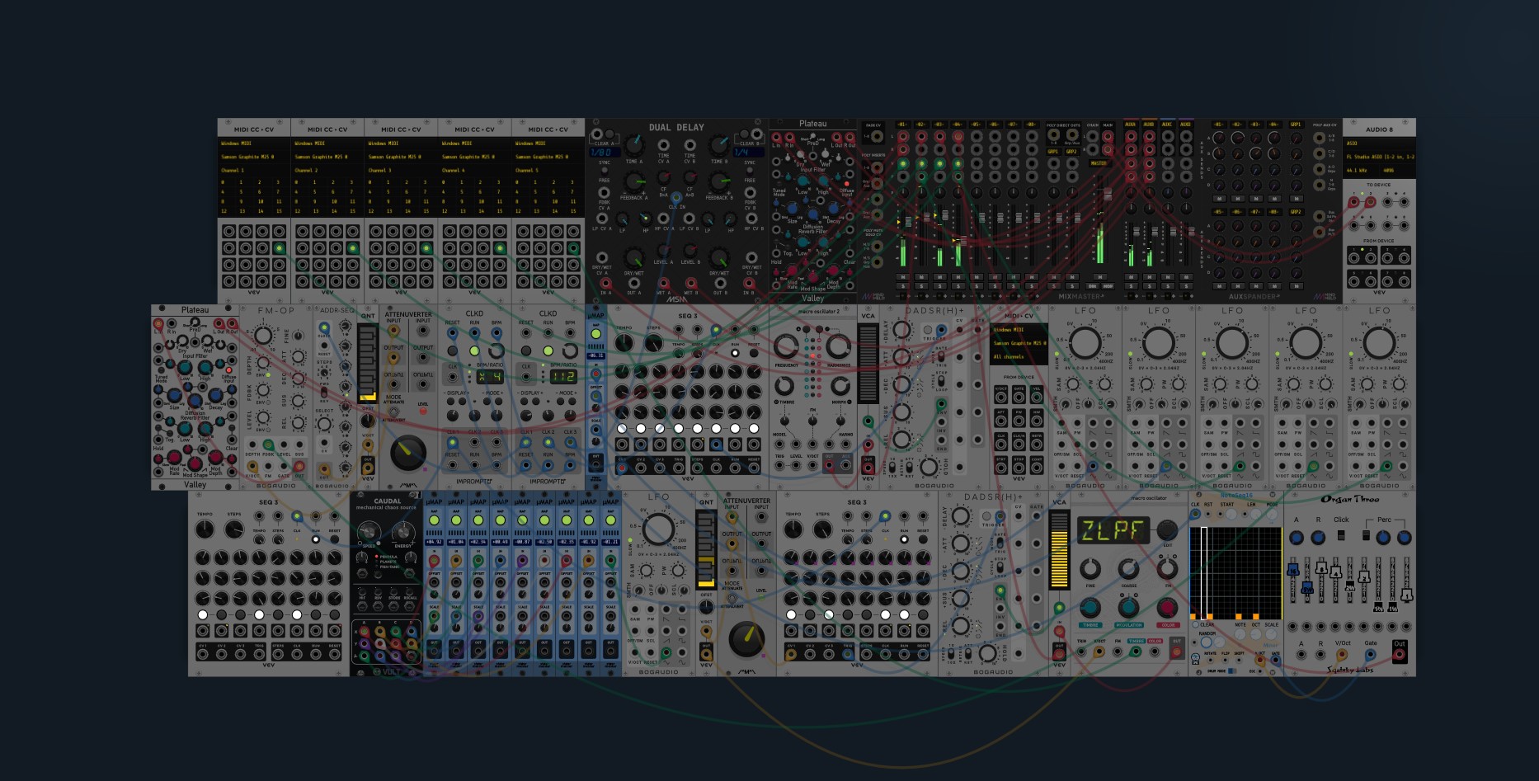Click the ENERGY knob on Caudal
1539x781 pixels.
pyautogui.click(x=403, y=532)
